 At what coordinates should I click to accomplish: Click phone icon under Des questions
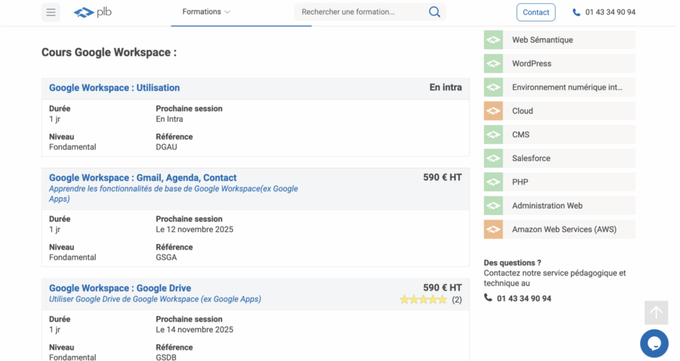488,298
